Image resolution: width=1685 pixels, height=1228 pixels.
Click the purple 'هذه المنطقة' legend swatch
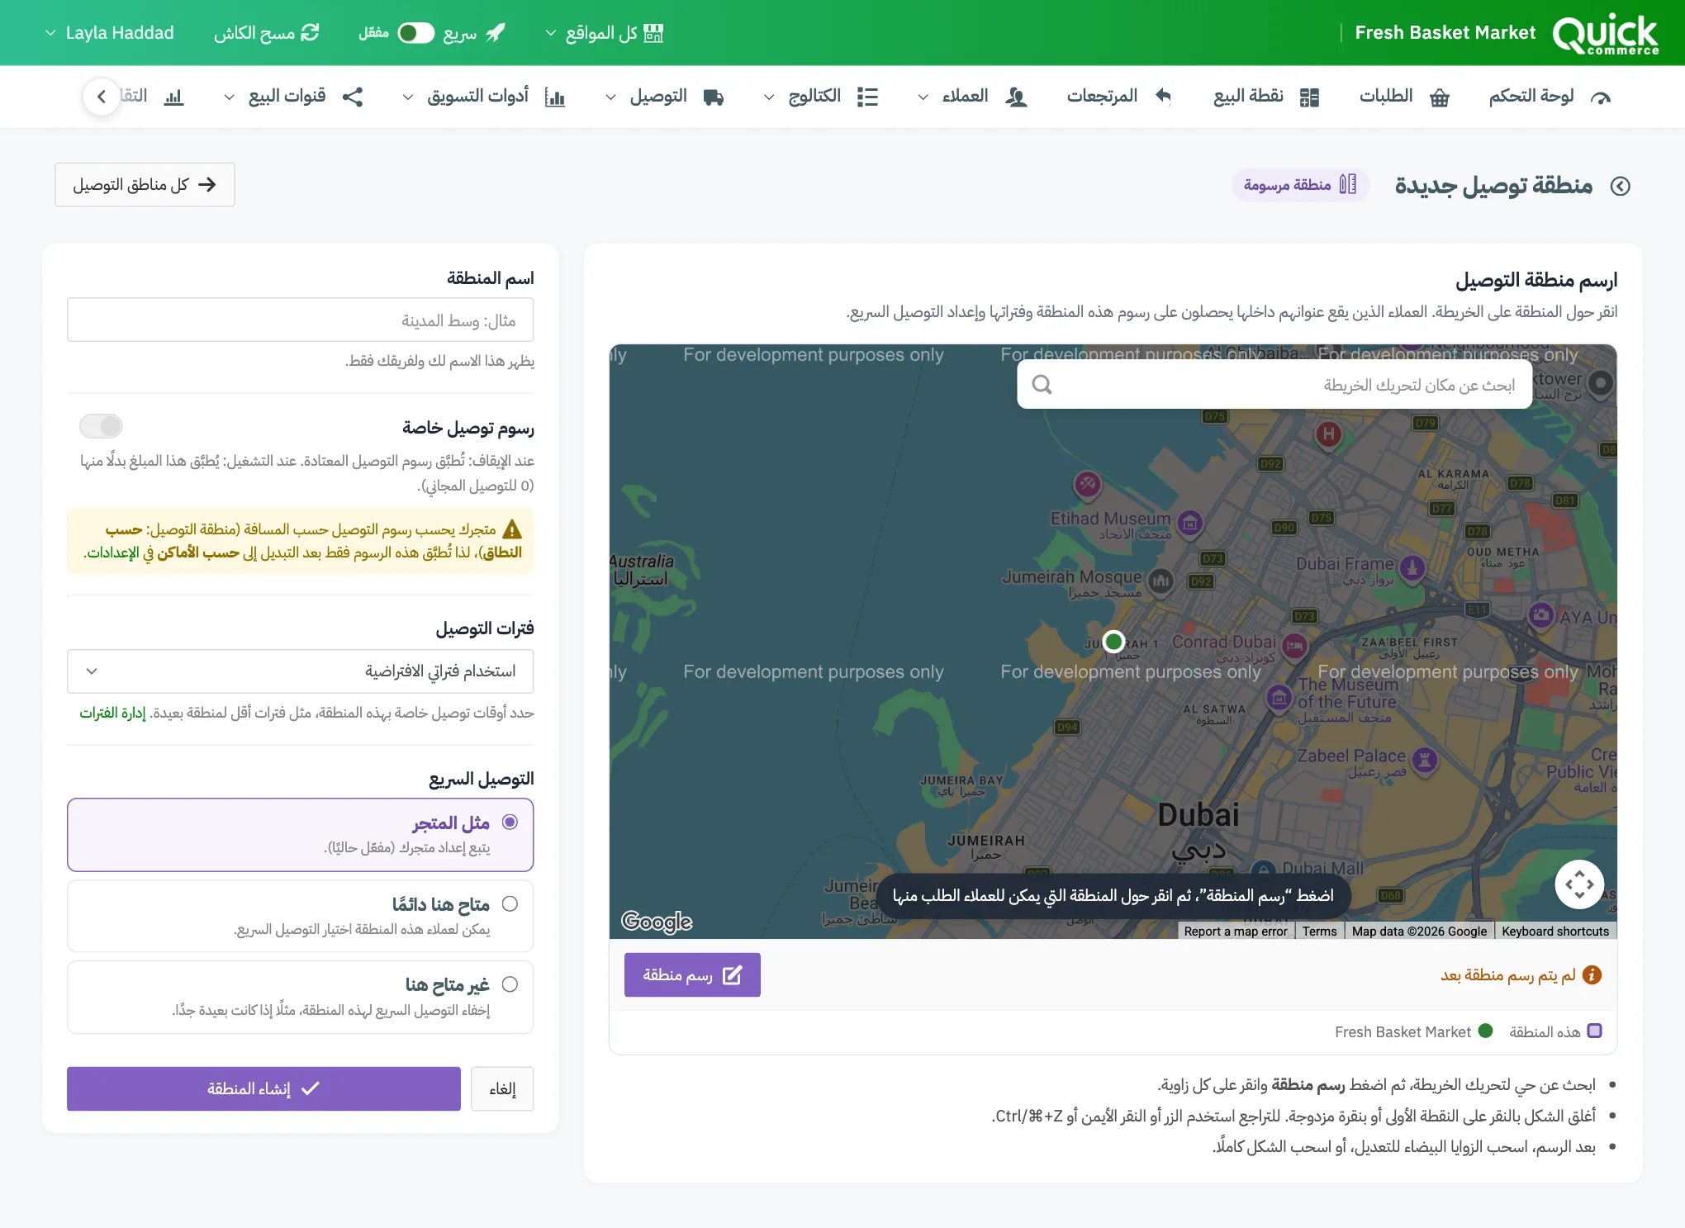1595,1031
